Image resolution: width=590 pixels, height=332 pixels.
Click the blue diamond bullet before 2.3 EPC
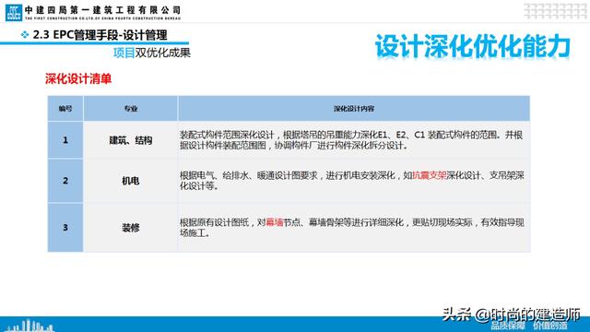(25, 35)
